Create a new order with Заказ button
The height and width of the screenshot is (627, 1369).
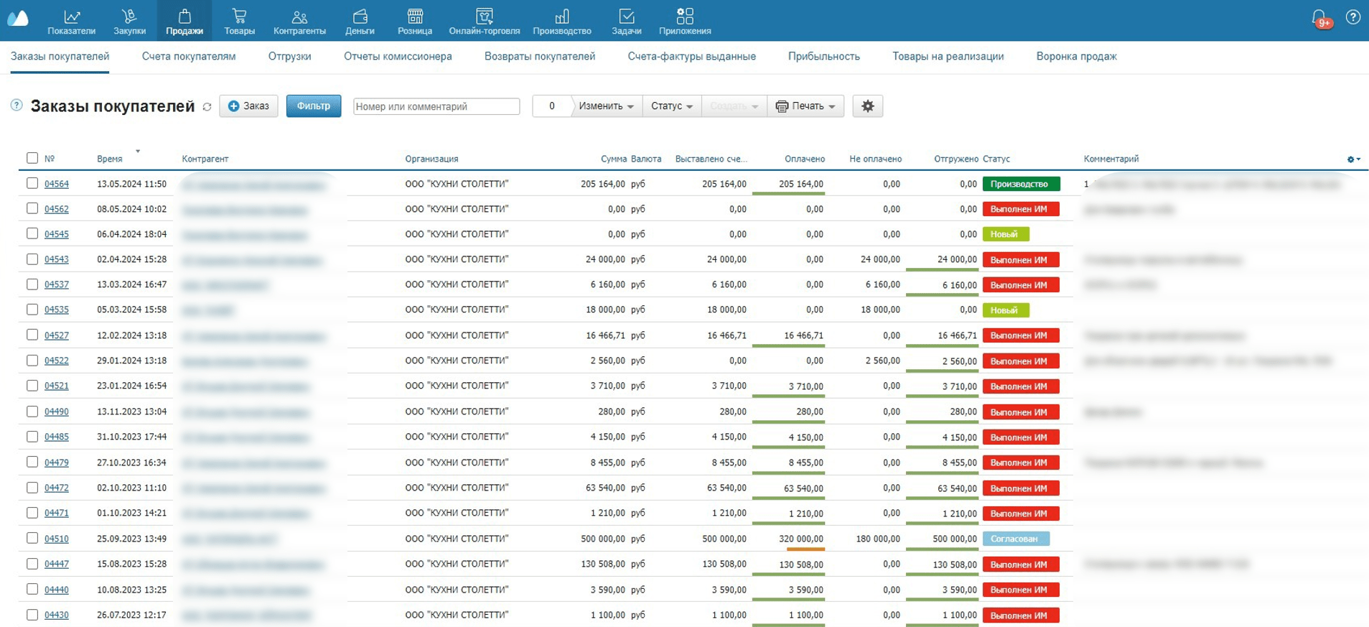click(248, 106)
